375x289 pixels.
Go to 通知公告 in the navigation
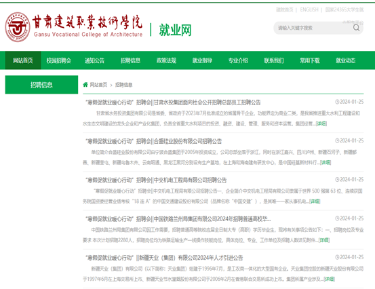(x=95, y=60)
